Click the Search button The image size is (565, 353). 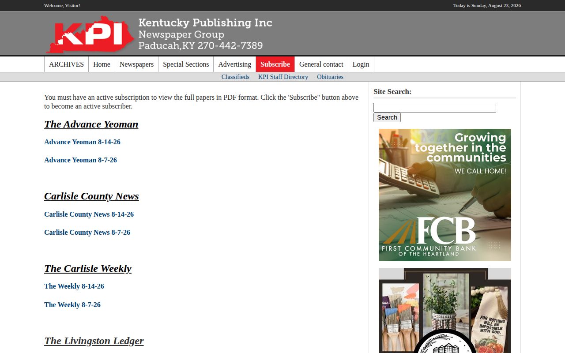[x=387, y=117]
